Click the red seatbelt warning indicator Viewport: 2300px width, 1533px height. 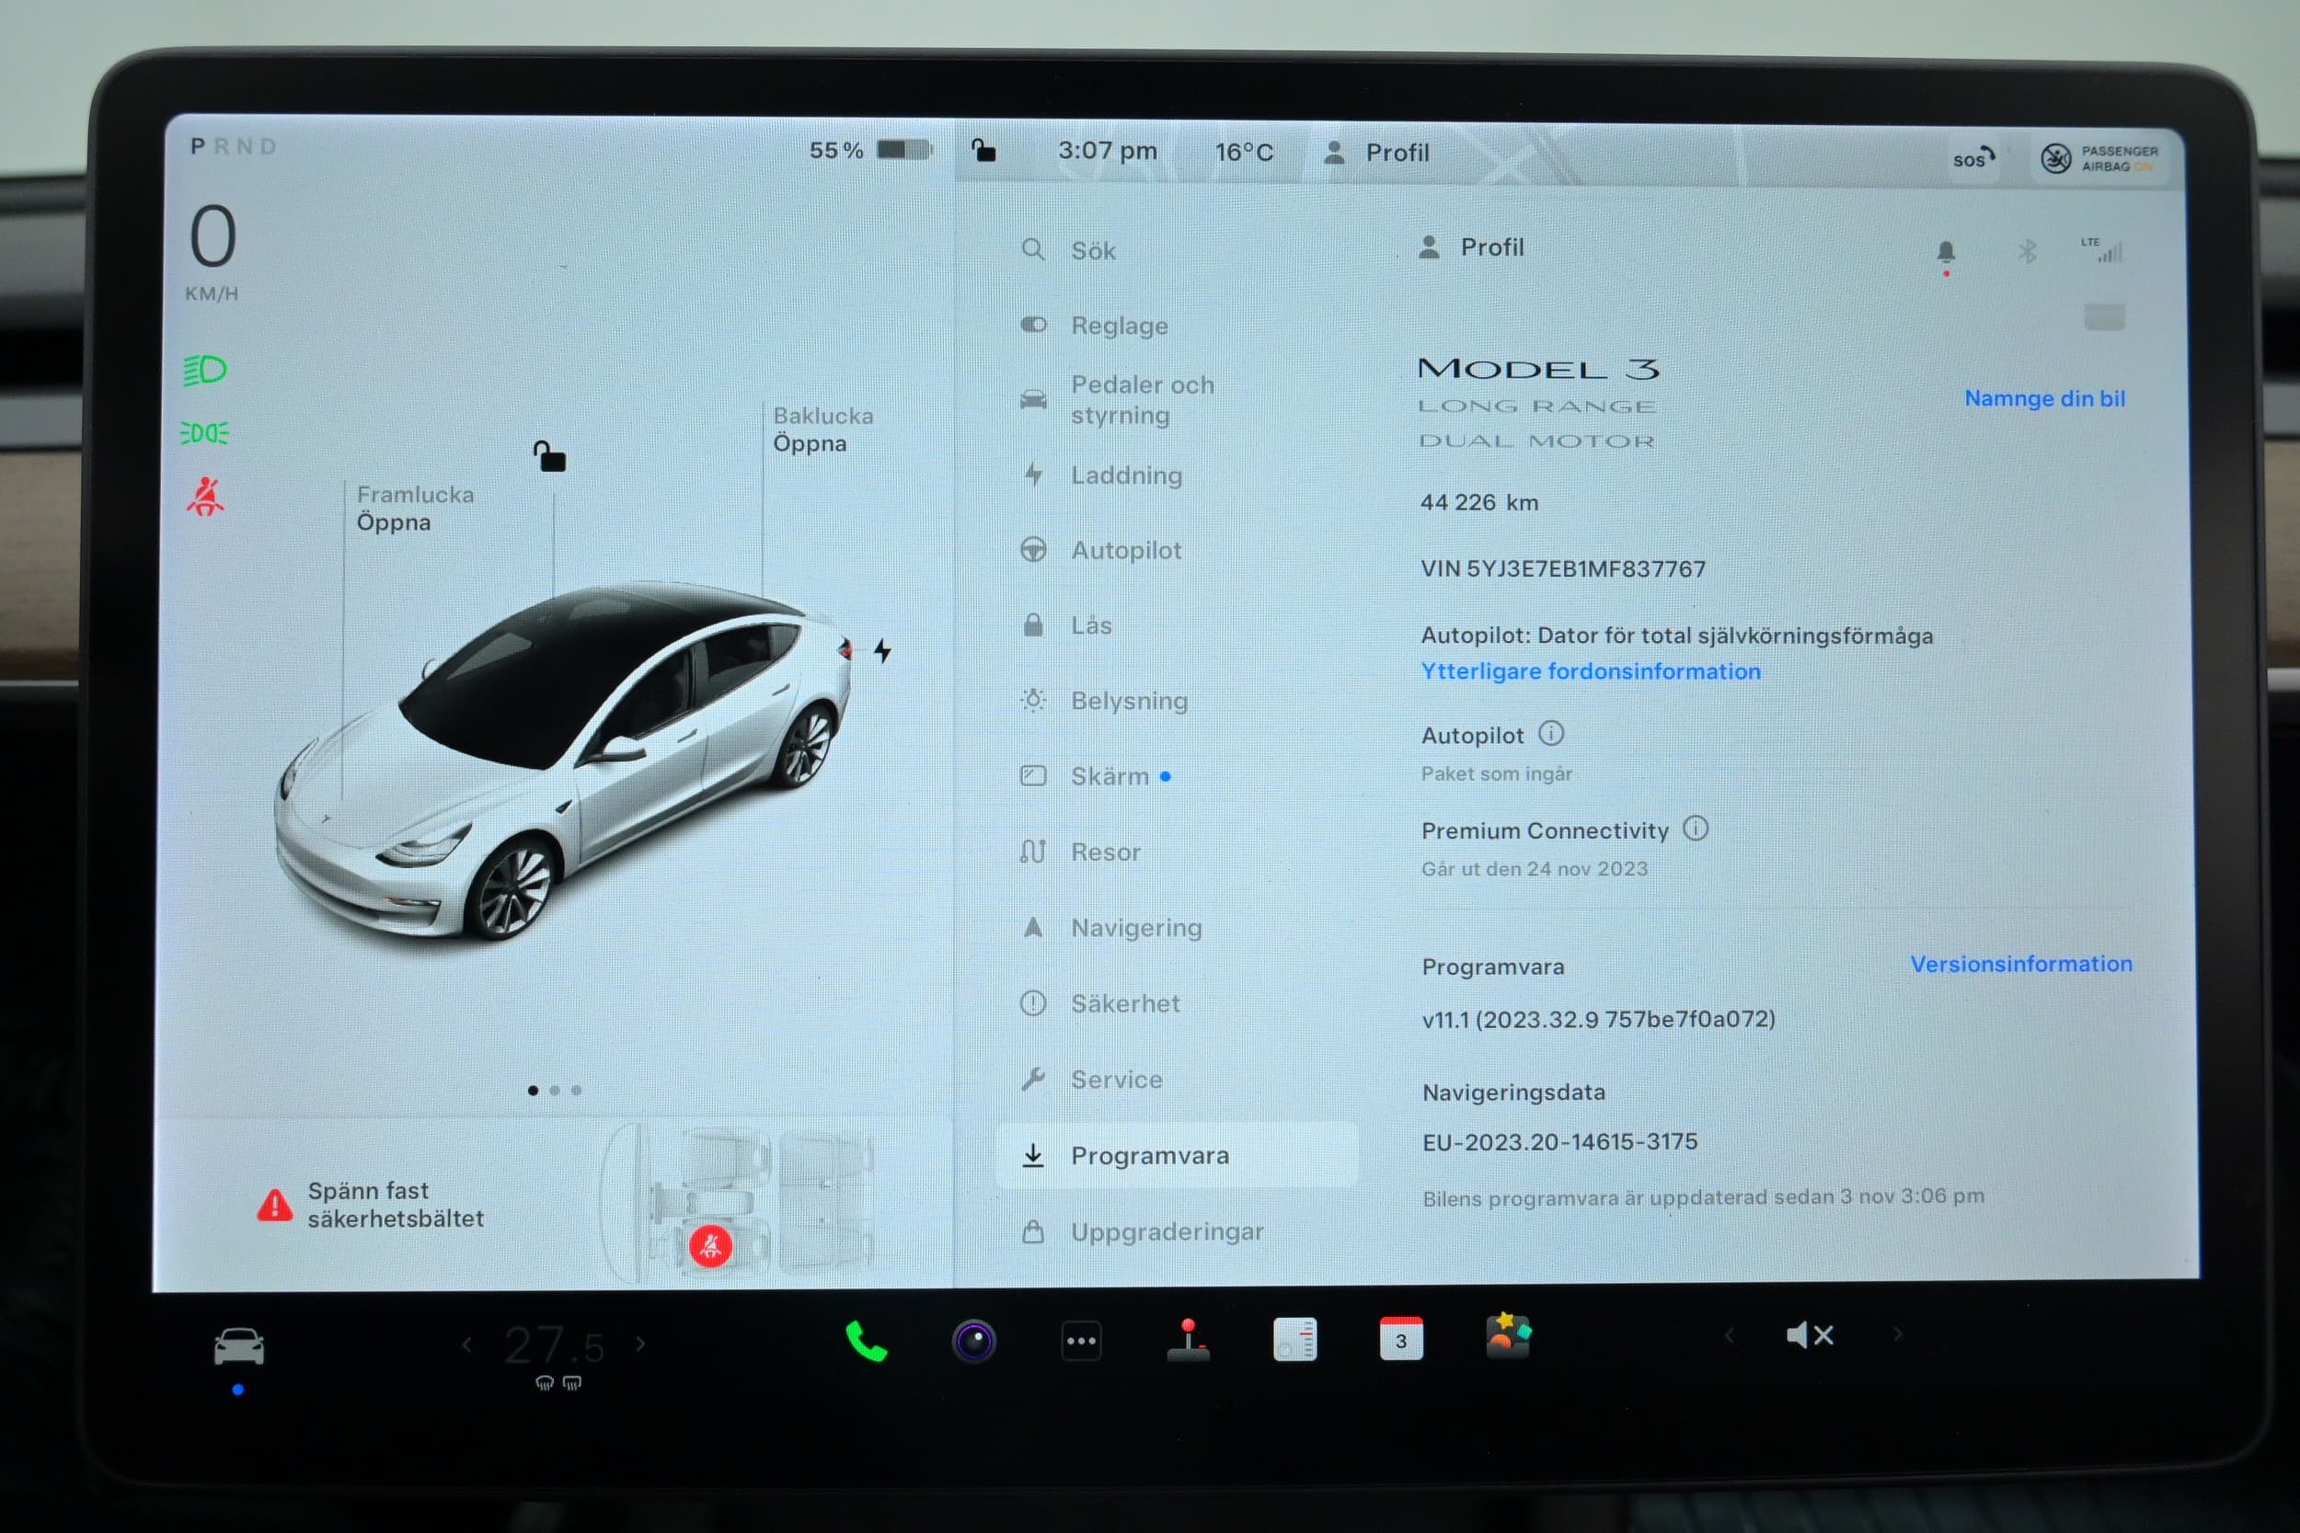pyautogui.click(x=205, y=497)
